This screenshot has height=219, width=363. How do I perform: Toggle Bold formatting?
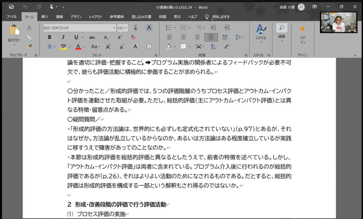[50, 37]
